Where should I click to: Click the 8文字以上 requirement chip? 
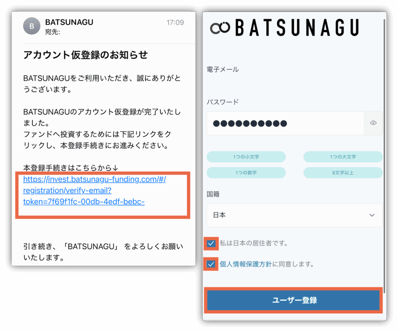342,173
